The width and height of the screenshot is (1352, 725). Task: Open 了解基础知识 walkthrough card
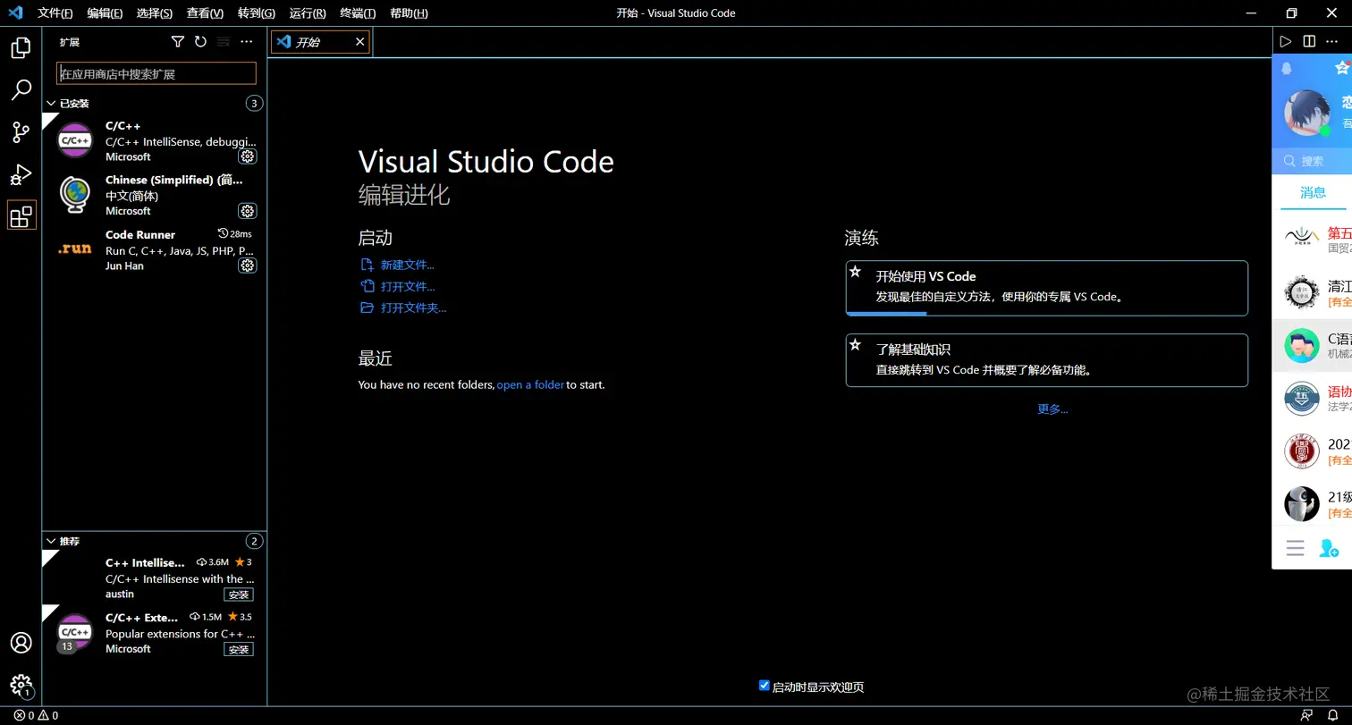[x=1046, y=360]
